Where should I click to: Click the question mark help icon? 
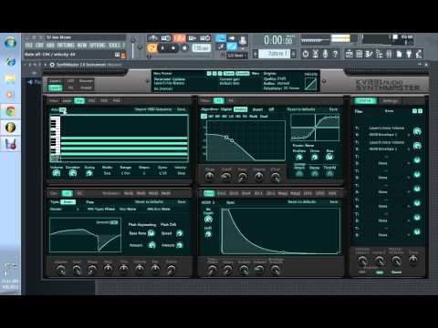point(335,54)
